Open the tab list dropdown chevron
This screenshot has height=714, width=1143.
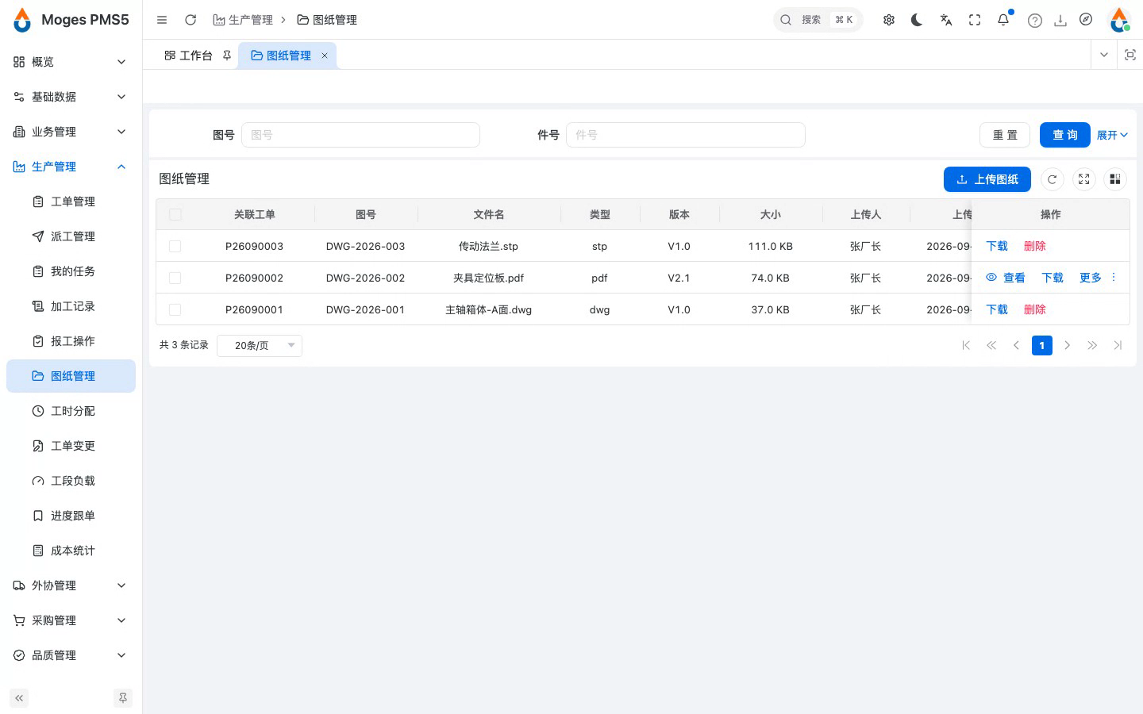[x=1104, y=55]
